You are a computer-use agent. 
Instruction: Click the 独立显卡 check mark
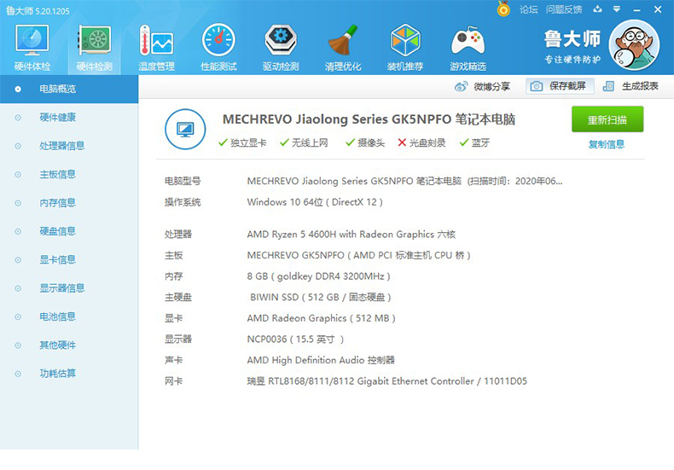[223, 142]
